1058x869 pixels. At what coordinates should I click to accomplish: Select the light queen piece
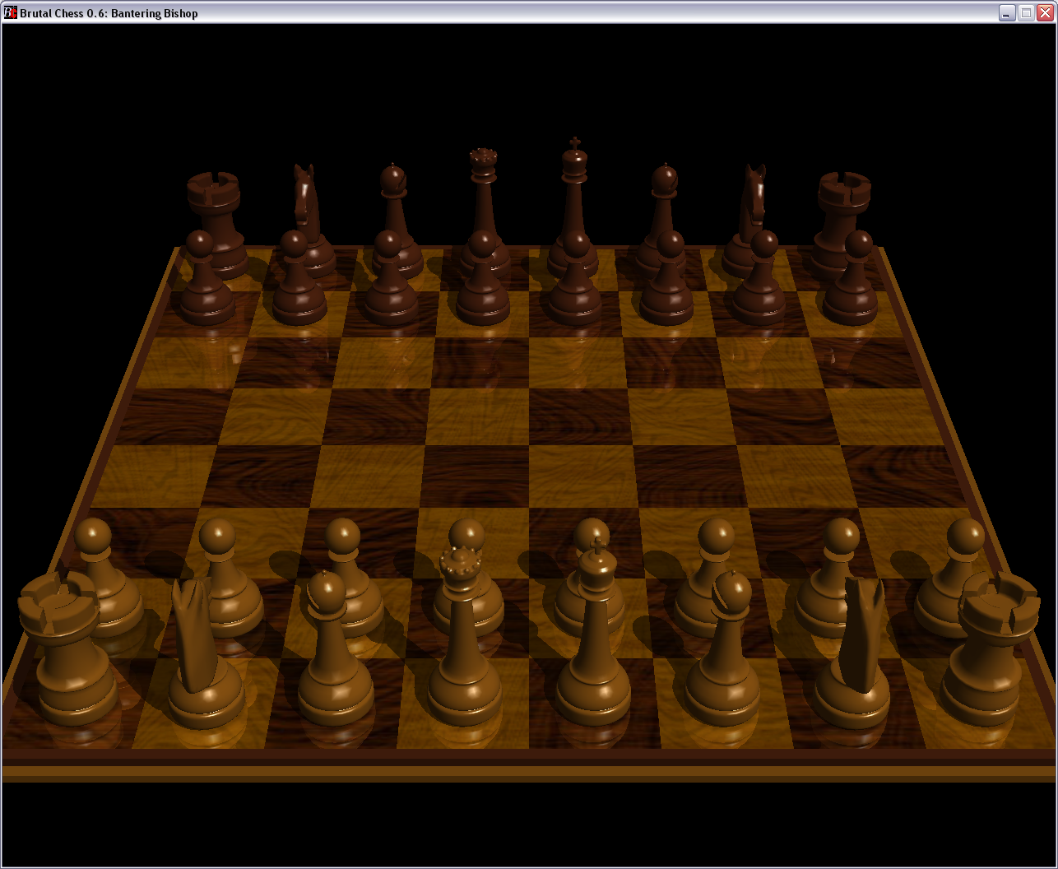(464, 650)
